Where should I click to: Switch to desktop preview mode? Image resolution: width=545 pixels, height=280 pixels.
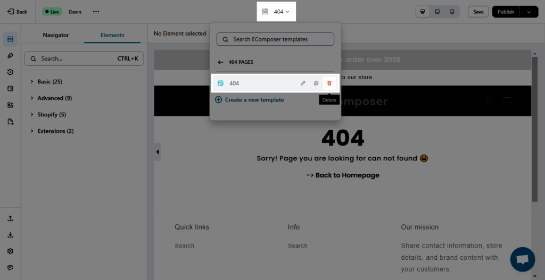pyautogui.click(x=423, y=12)
